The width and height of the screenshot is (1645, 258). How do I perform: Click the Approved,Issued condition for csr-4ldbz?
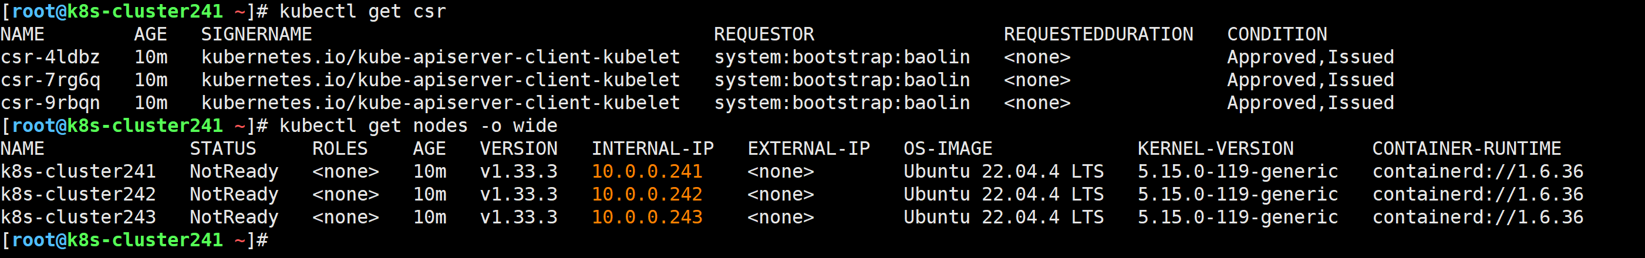tap(1310, 57)
